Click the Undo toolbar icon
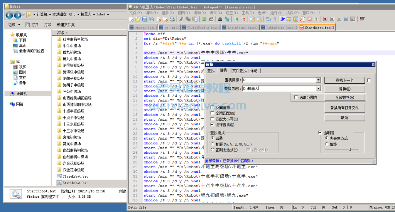The height and width of the screenshot is (212, 395). click(x=204, y=19)
